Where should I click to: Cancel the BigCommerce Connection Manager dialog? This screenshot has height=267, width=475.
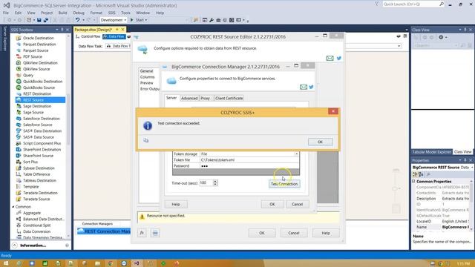click(297, 204)
